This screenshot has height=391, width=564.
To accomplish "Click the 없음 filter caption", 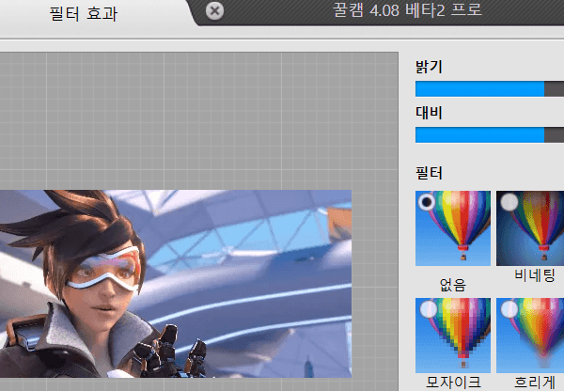I will point(453,285).
